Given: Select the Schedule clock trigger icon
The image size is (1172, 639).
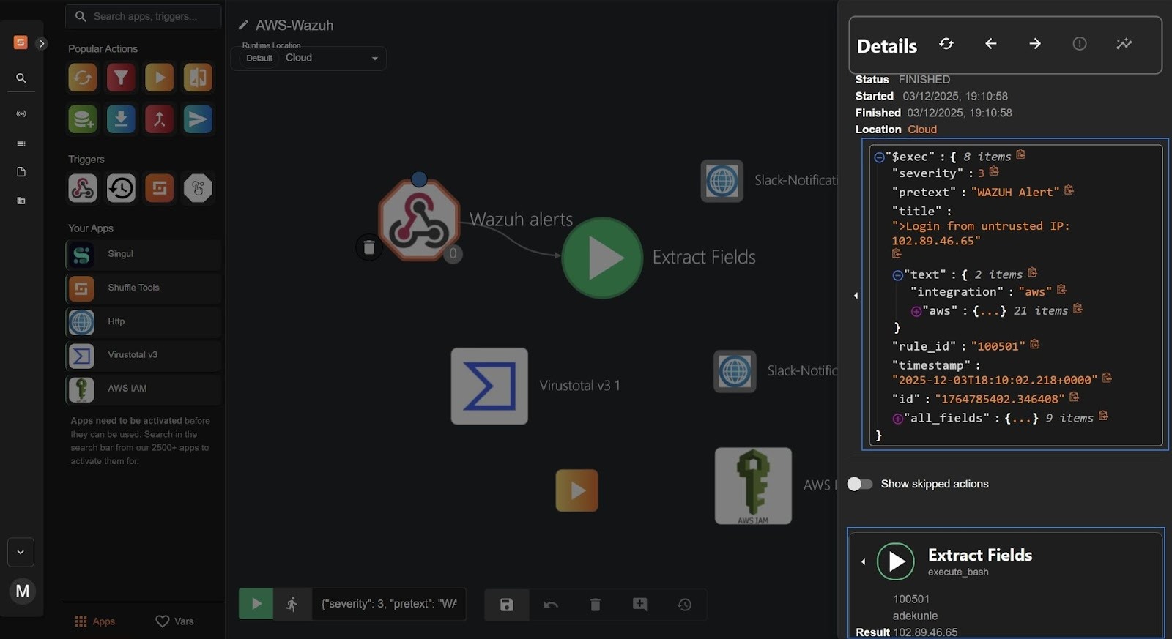Looking at the screenshot, I should 121,188.
